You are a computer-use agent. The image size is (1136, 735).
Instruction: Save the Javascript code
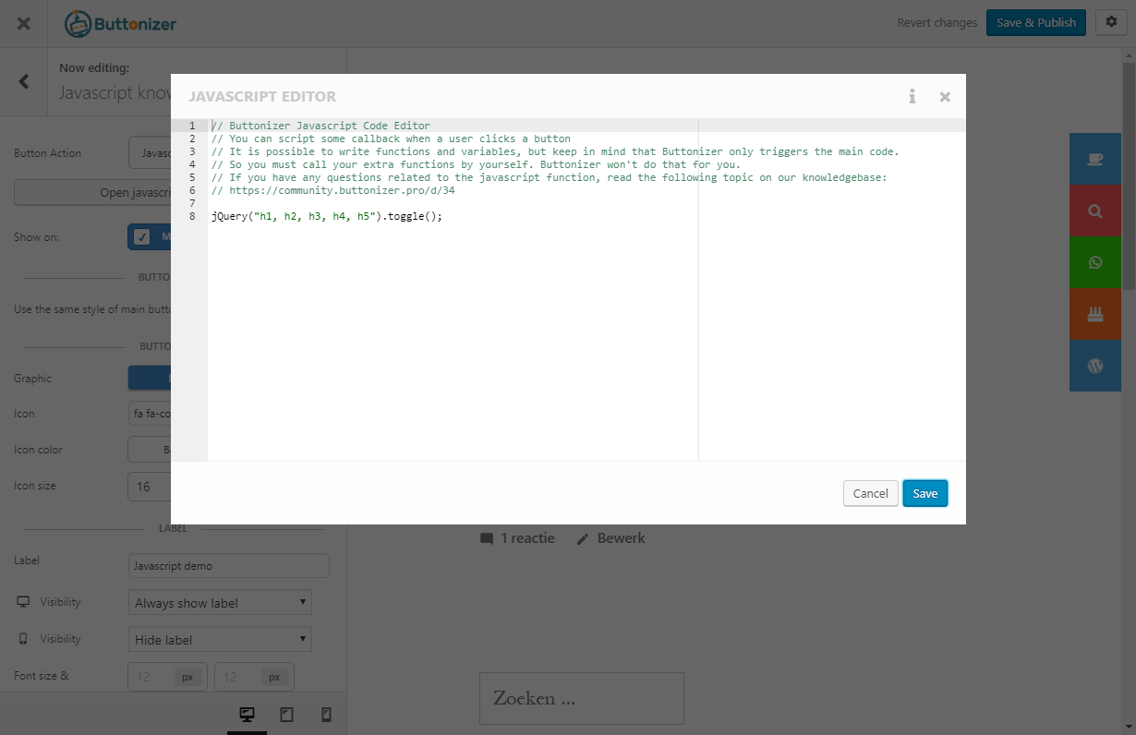coord(925,493)
